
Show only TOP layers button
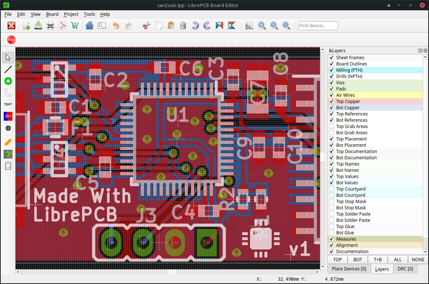(x=337, y=260)
